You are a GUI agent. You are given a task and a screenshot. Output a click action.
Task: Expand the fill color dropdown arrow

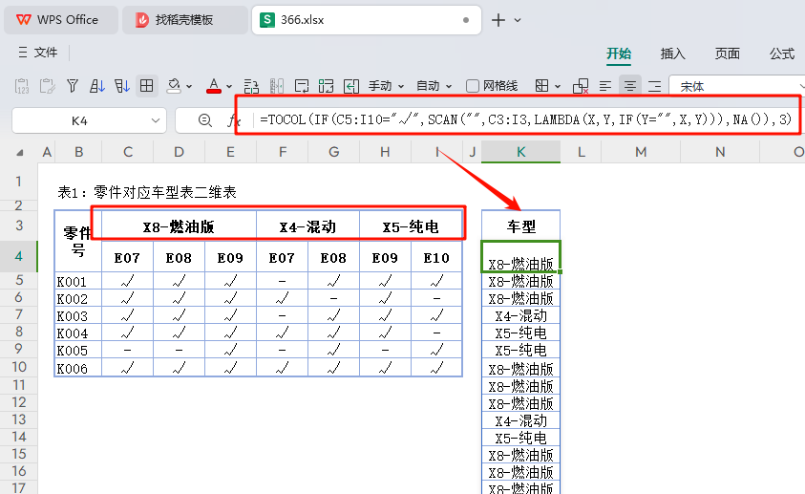coord(189,86)
